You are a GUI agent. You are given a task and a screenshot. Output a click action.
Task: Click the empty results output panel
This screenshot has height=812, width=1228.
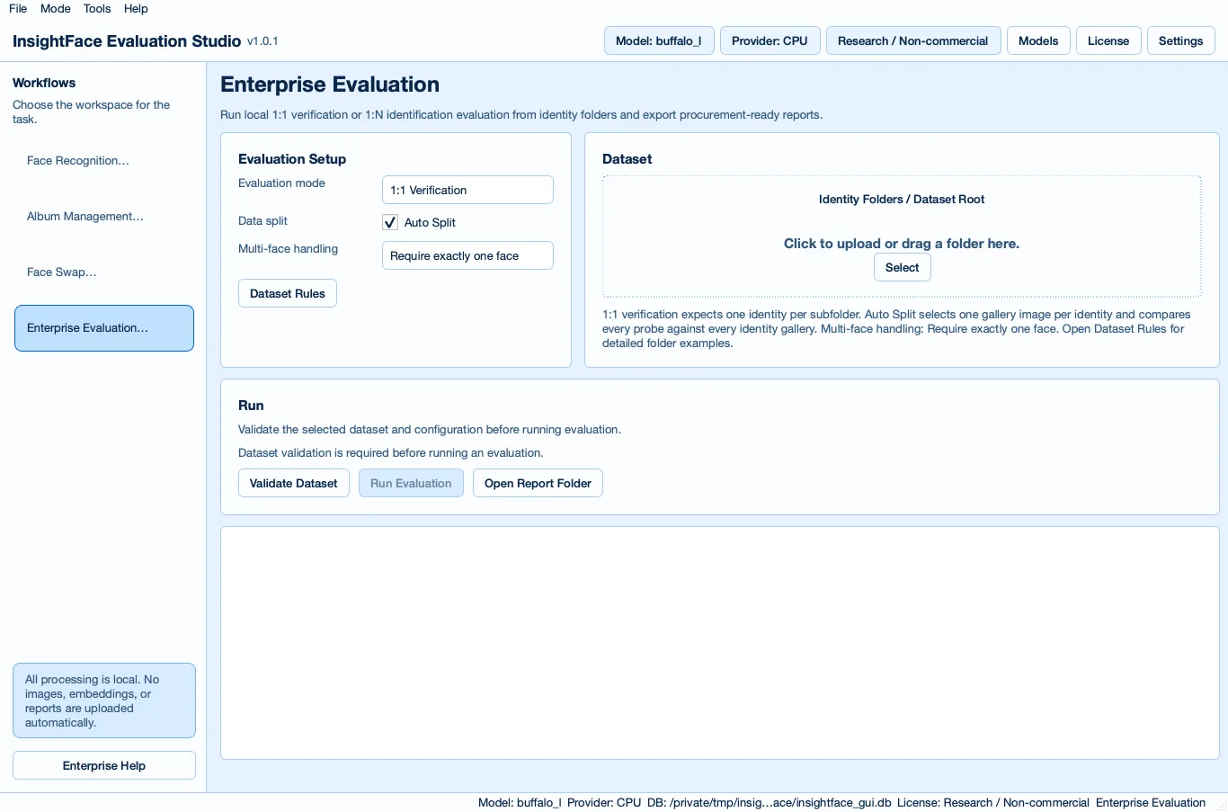719,643
